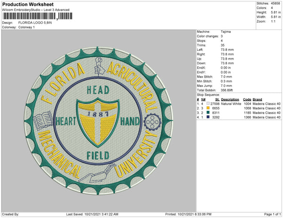283x218 pixels.
Task: Click the Height value in the header
Action: point(276,12)
